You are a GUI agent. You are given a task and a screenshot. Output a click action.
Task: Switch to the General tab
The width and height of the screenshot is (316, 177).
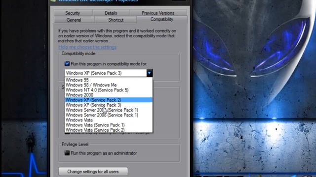click(x=74, y=20)
